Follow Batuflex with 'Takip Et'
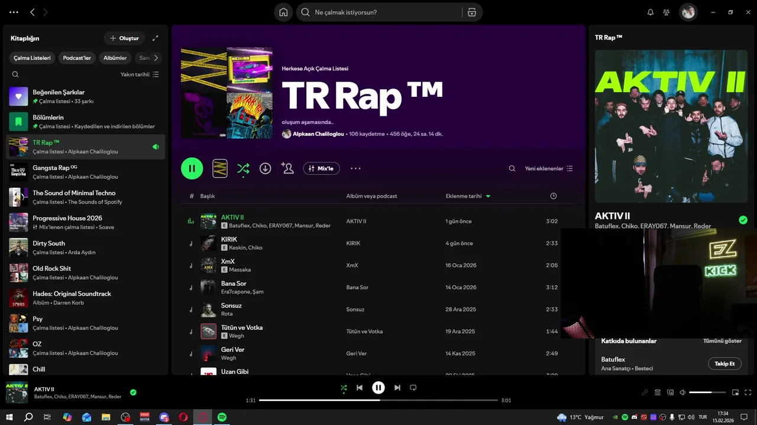Image resolution: width=757 pixels, height=425 pixels. pos(724,364)
